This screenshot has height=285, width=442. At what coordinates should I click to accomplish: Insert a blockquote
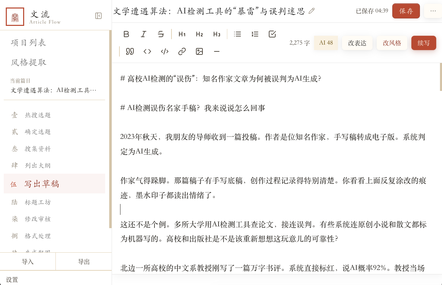130,51
